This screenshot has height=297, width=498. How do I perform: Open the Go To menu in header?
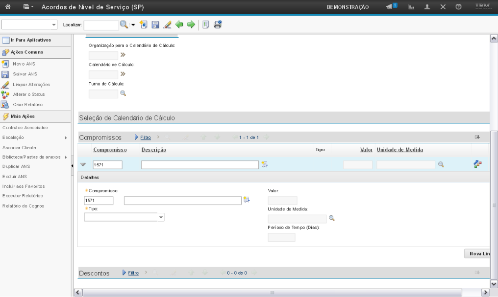click(x=27, y=7)
